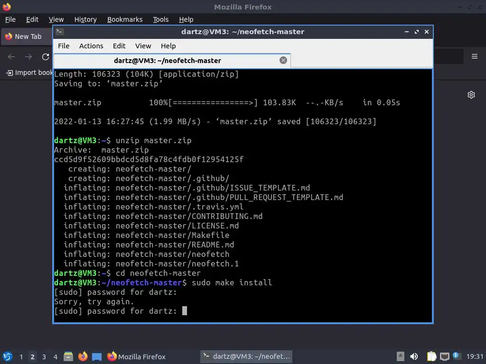Image resolution: width=486 pixels, height=364 pixels.
Task: Click 'neofetch-master/README.md' in terminal output
Action: click(175, 245)
